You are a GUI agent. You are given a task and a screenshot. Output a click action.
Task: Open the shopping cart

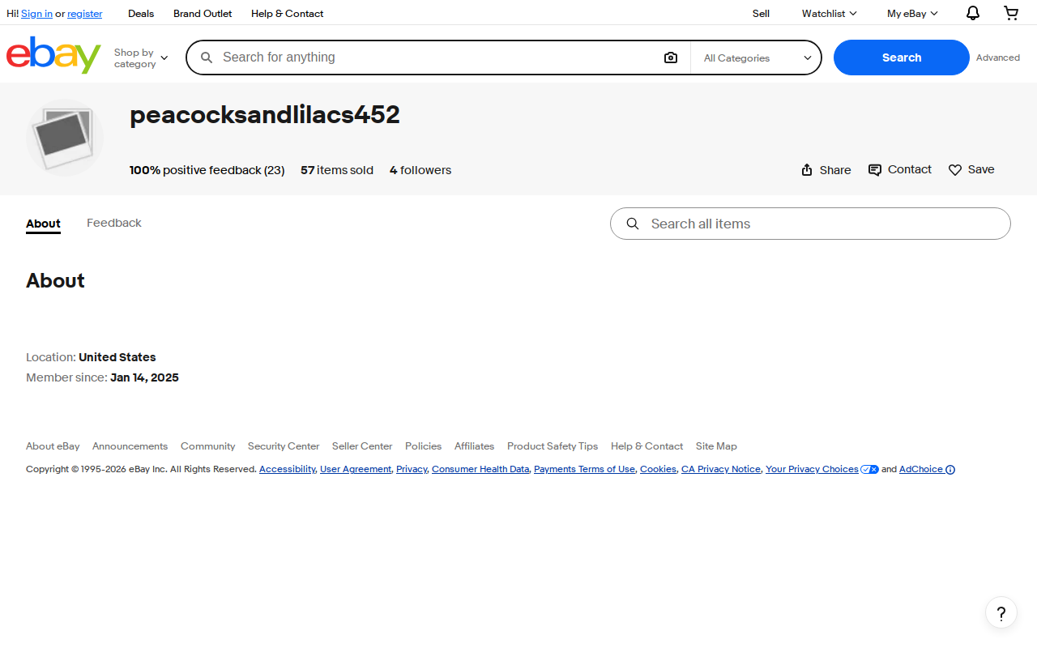[1011, 13]
